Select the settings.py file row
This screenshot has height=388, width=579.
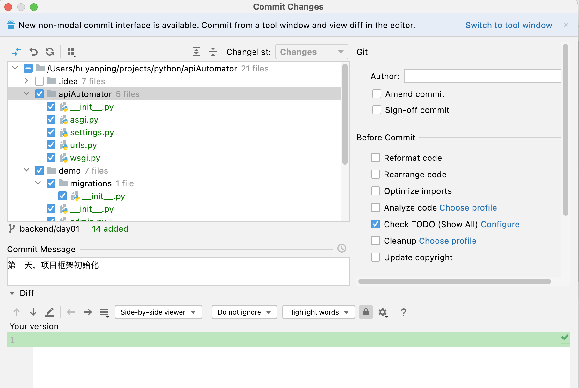174,132
